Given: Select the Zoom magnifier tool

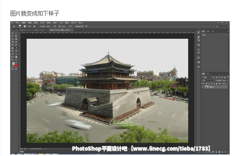Looking at the screenshot, I should 13,60.
